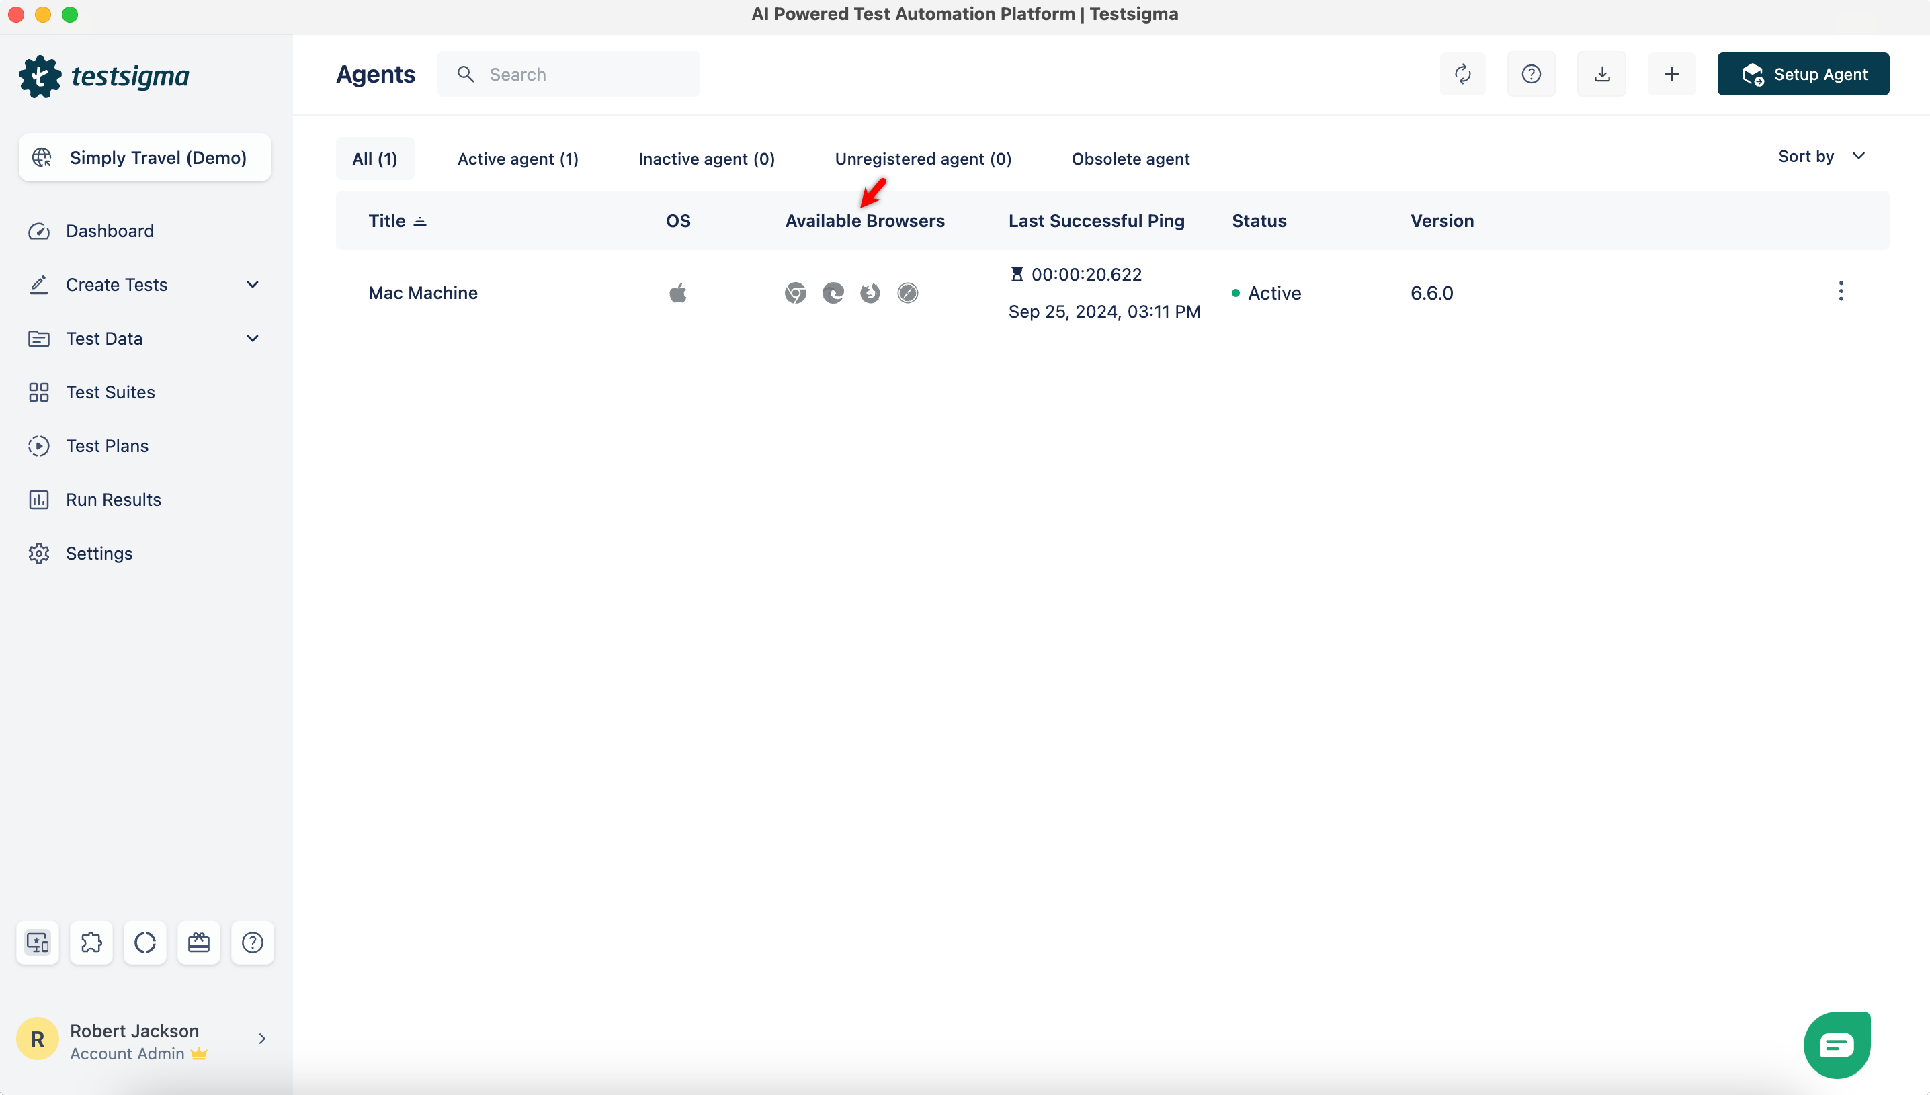Screen dimensions: 1930x1095
Task: Click the Create Tests menu item
Action: (116, 284)
